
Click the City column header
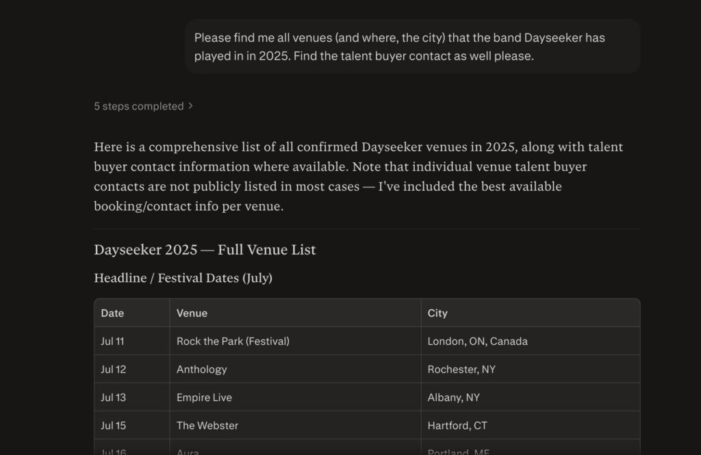[x=437, y=313]
